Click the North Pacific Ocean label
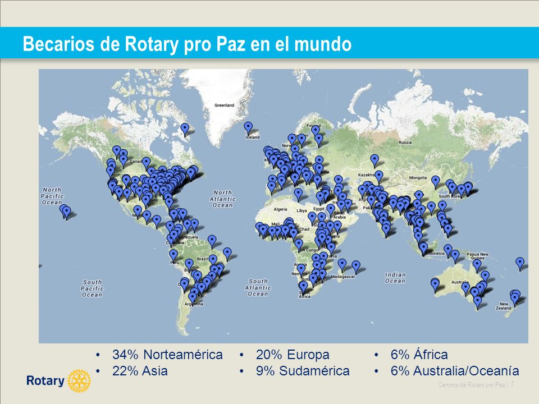The width and height of the screenshot is (539, 404). 52,196
